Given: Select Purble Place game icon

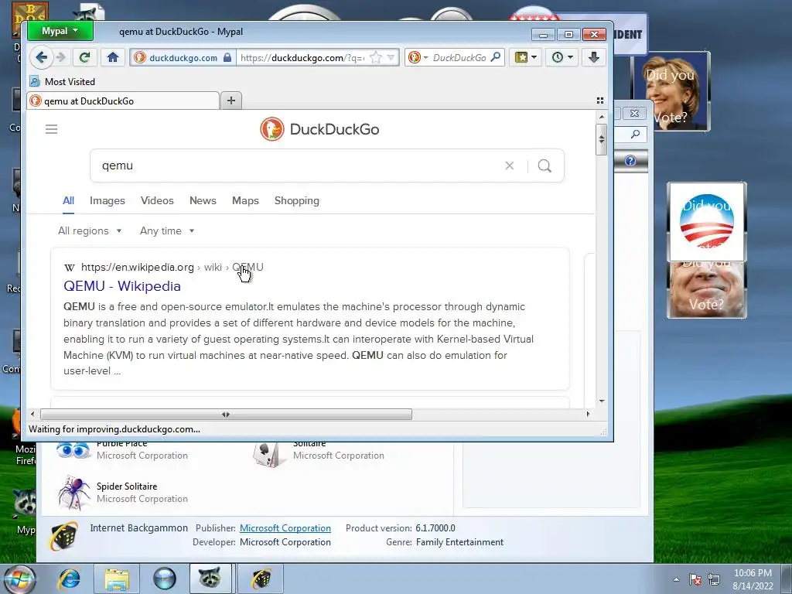Looking at the screenshot, I should tap(73, 449).
